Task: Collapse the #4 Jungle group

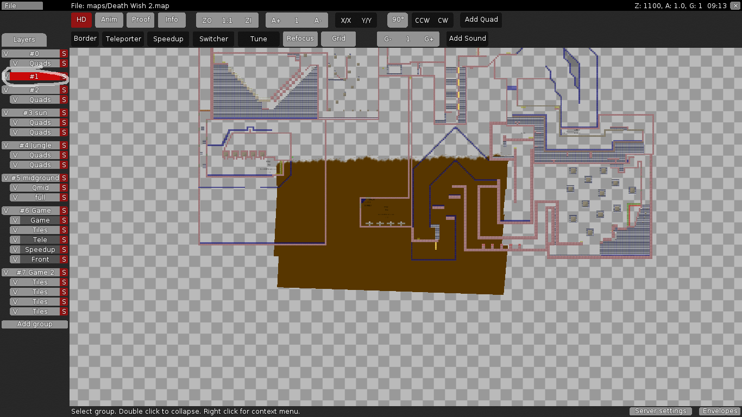Action: click(35, 146)
